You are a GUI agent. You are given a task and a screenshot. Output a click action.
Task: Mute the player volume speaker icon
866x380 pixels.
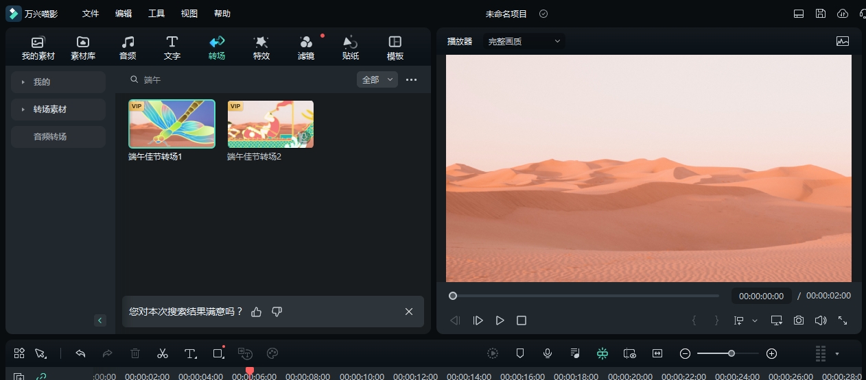click(820, 320)
